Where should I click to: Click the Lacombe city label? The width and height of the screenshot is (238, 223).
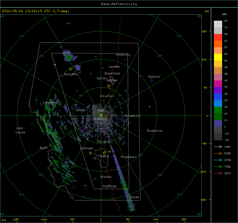click(114, 67)
